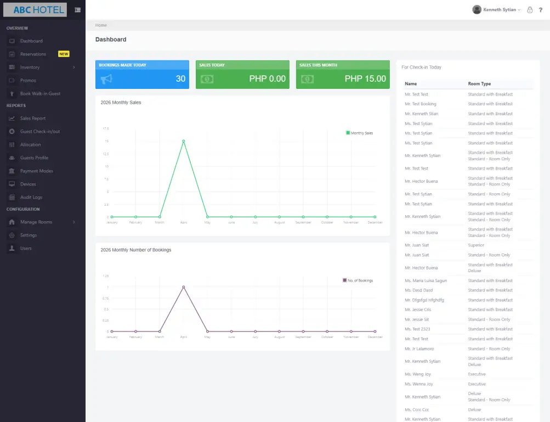
Task: Click the Users person icon
Action: pos(12,248)
